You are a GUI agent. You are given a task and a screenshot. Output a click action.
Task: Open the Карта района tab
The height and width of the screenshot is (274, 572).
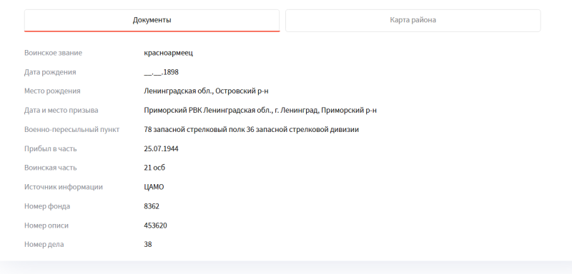[x=413, y=21]
